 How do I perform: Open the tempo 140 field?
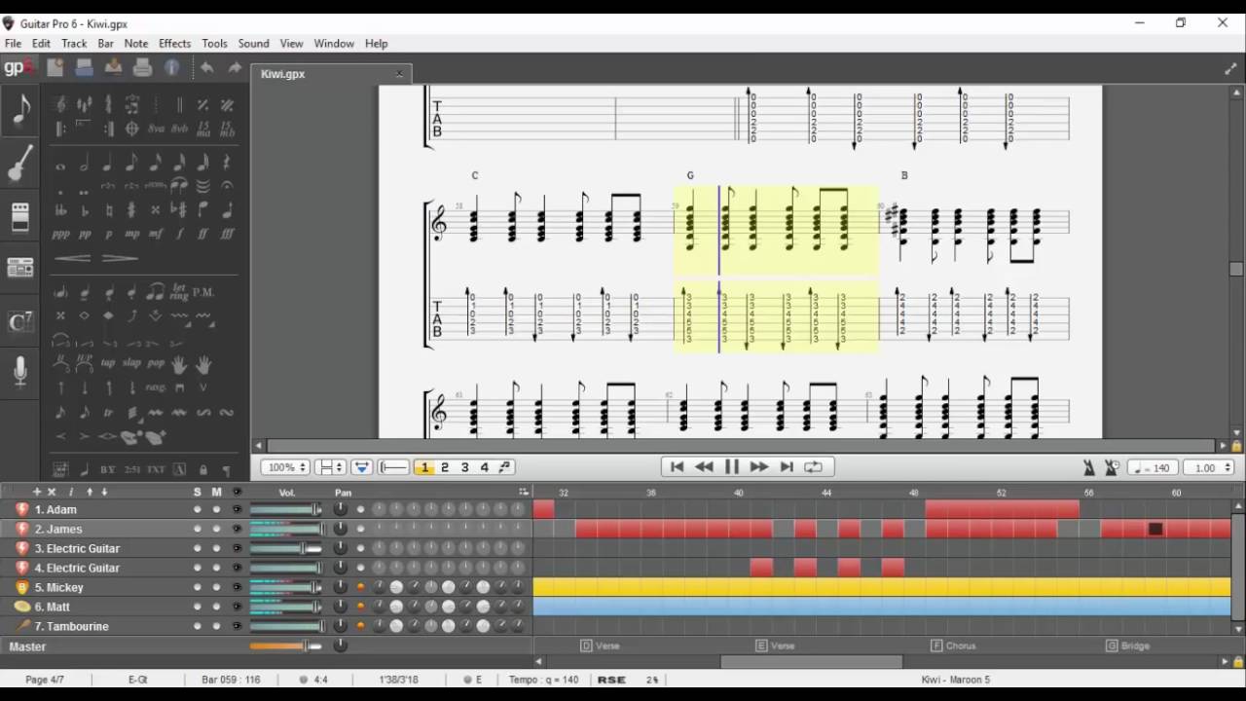click(1154, 467)
